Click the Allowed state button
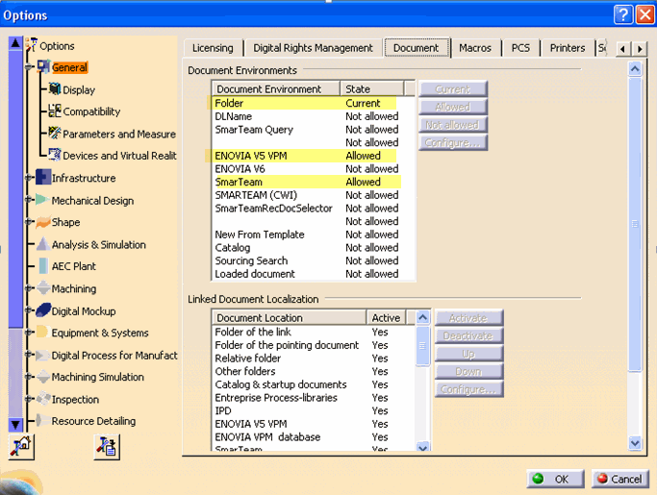 coord(452,107)
